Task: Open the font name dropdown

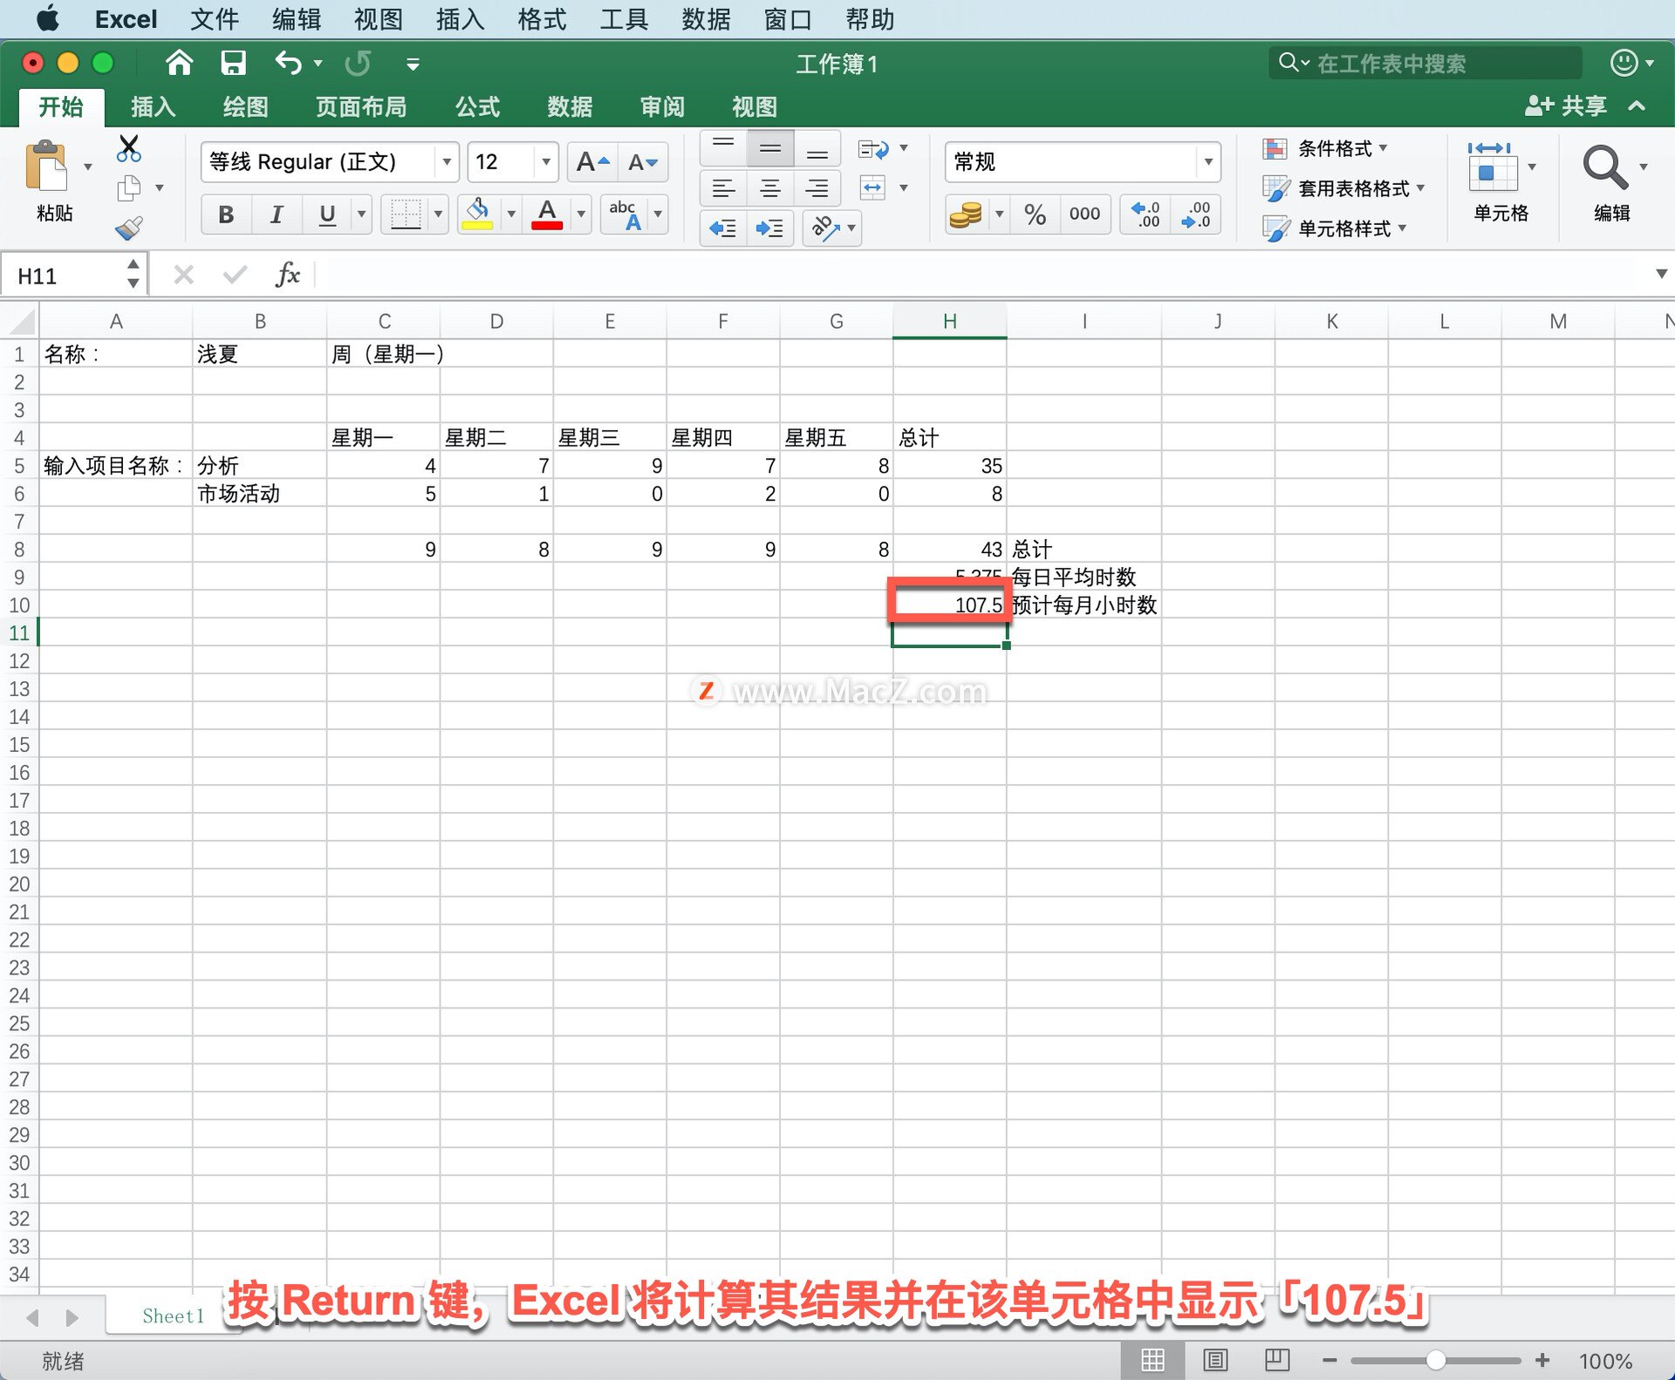Action: pyautogui.click(x=446, y=162)
